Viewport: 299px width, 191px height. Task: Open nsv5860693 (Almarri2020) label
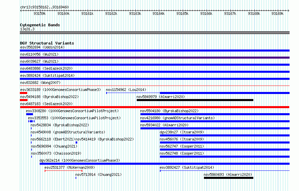click(x=228, y=174)
